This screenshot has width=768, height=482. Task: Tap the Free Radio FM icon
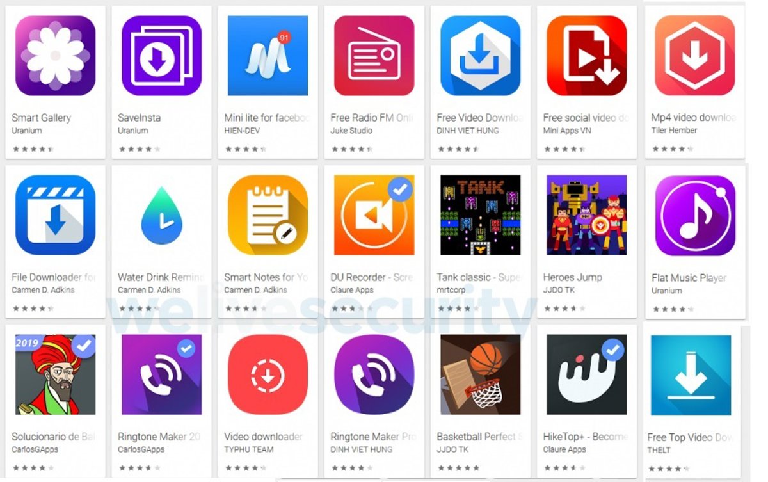(x=374, y=56)
